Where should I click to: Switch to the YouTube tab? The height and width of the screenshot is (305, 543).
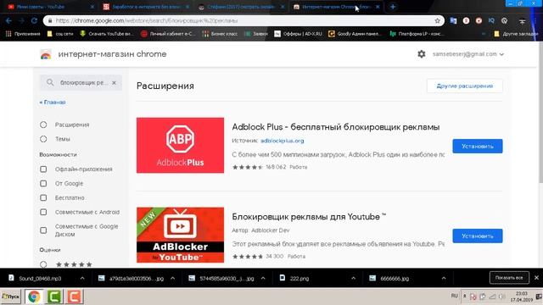tap(50, 7)
